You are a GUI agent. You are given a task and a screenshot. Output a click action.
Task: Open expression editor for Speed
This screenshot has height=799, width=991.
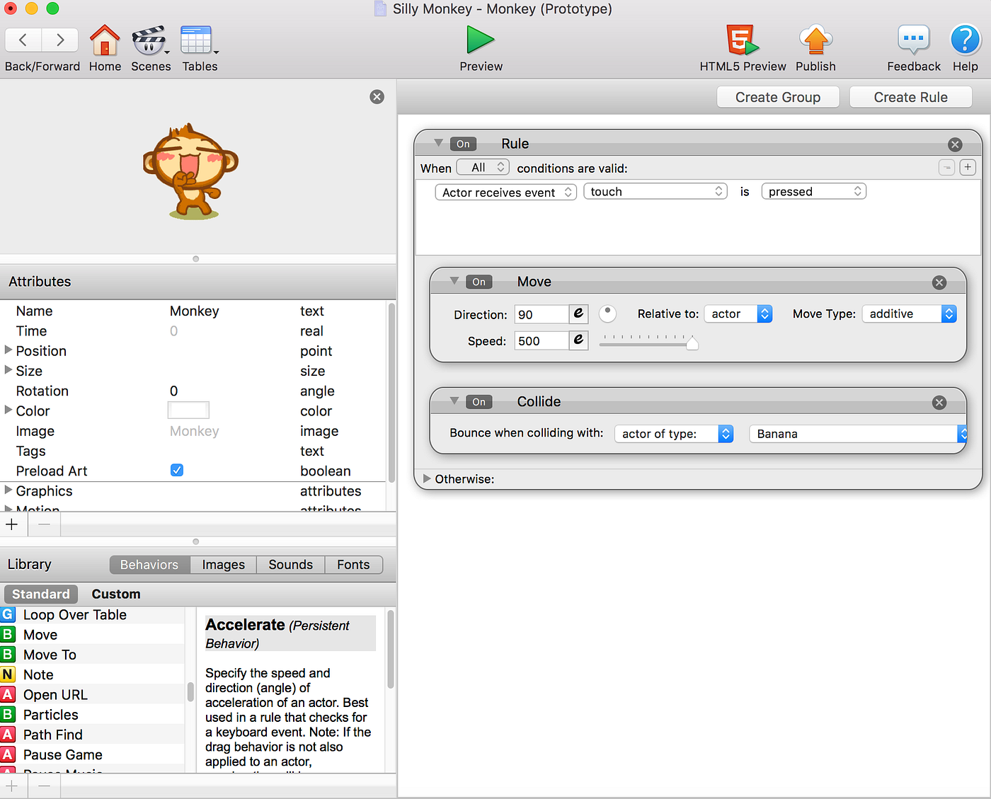pyautogui.click(x=578, y=340)
